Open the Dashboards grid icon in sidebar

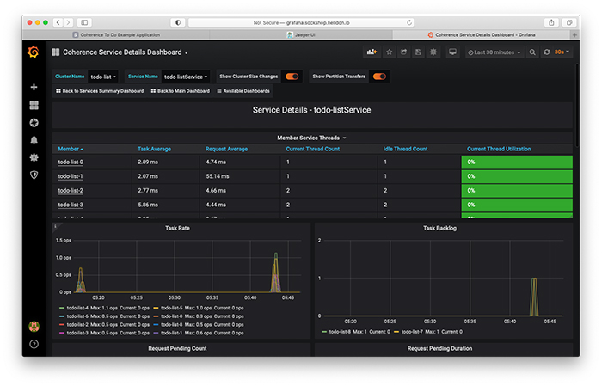pyautogui.click(x=34, y=105)
